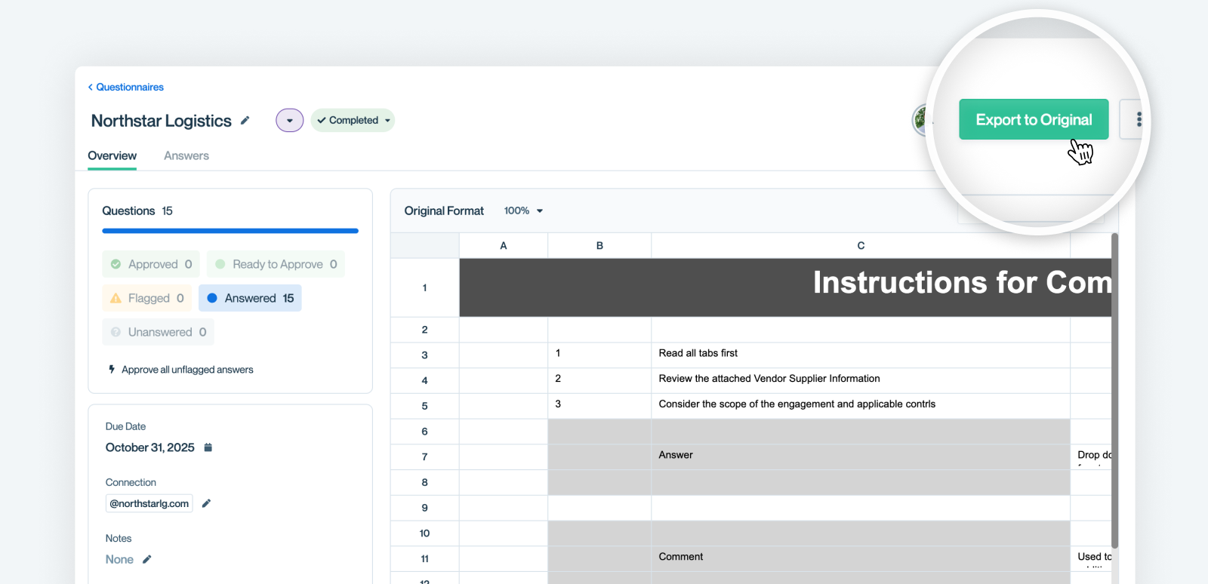This screenshot has width=1208, height=584.
Task: Click the 'Instructions for Com' header banner cell
Action: (785, 287)
